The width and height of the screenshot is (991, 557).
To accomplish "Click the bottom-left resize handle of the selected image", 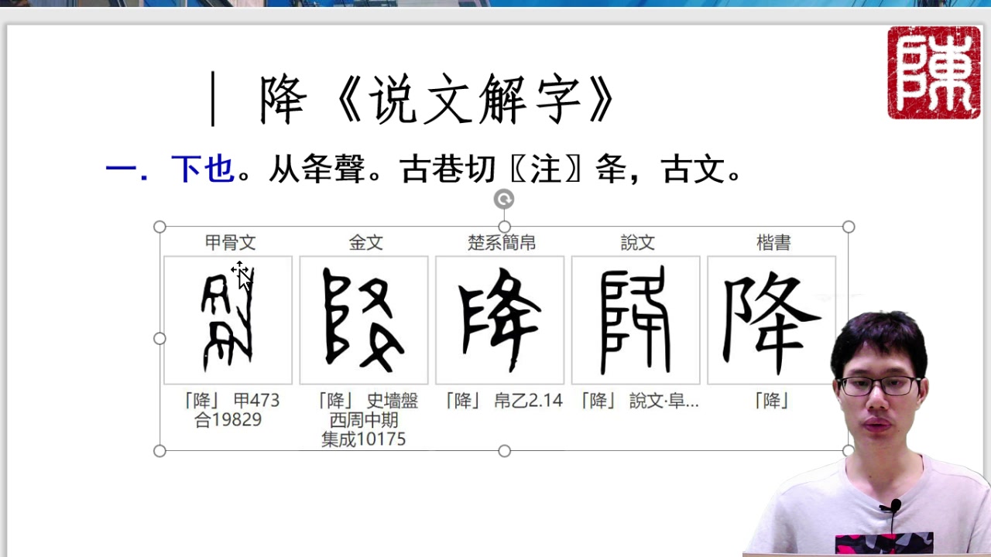I will (x=159, y=451).
